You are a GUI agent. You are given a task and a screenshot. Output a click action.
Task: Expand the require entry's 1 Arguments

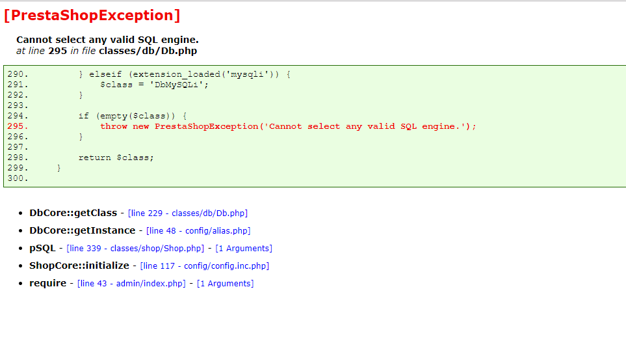click(225, 284)
